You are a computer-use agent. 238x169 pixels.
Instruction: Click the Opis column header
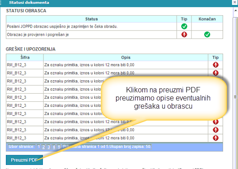click(126, 58)
